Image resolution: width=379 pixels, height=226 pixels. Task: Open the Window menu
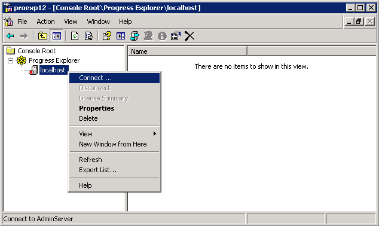pos(99,22)
